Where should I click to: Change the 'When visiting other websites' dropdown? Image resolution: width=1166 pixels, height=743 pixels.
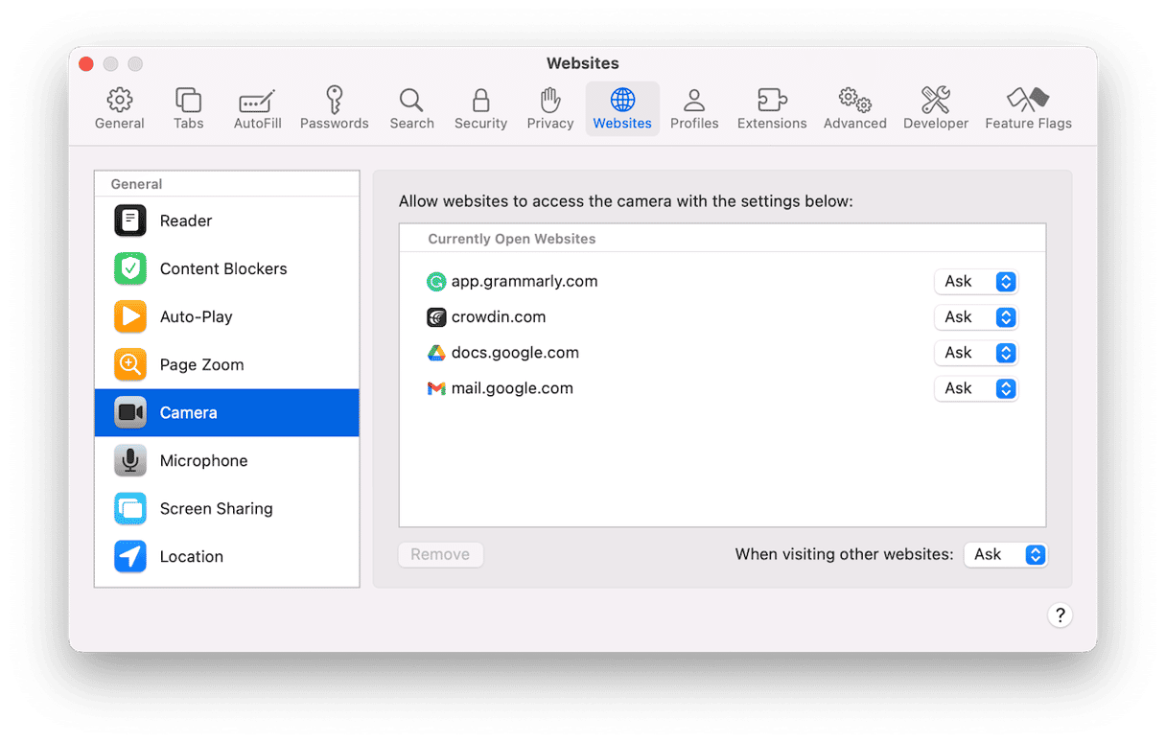click(1005, 554)
